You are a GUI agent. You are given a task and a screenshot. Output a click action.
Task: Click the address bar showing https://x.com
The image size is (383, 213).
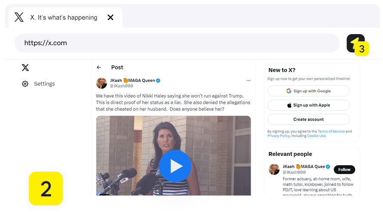177,43
